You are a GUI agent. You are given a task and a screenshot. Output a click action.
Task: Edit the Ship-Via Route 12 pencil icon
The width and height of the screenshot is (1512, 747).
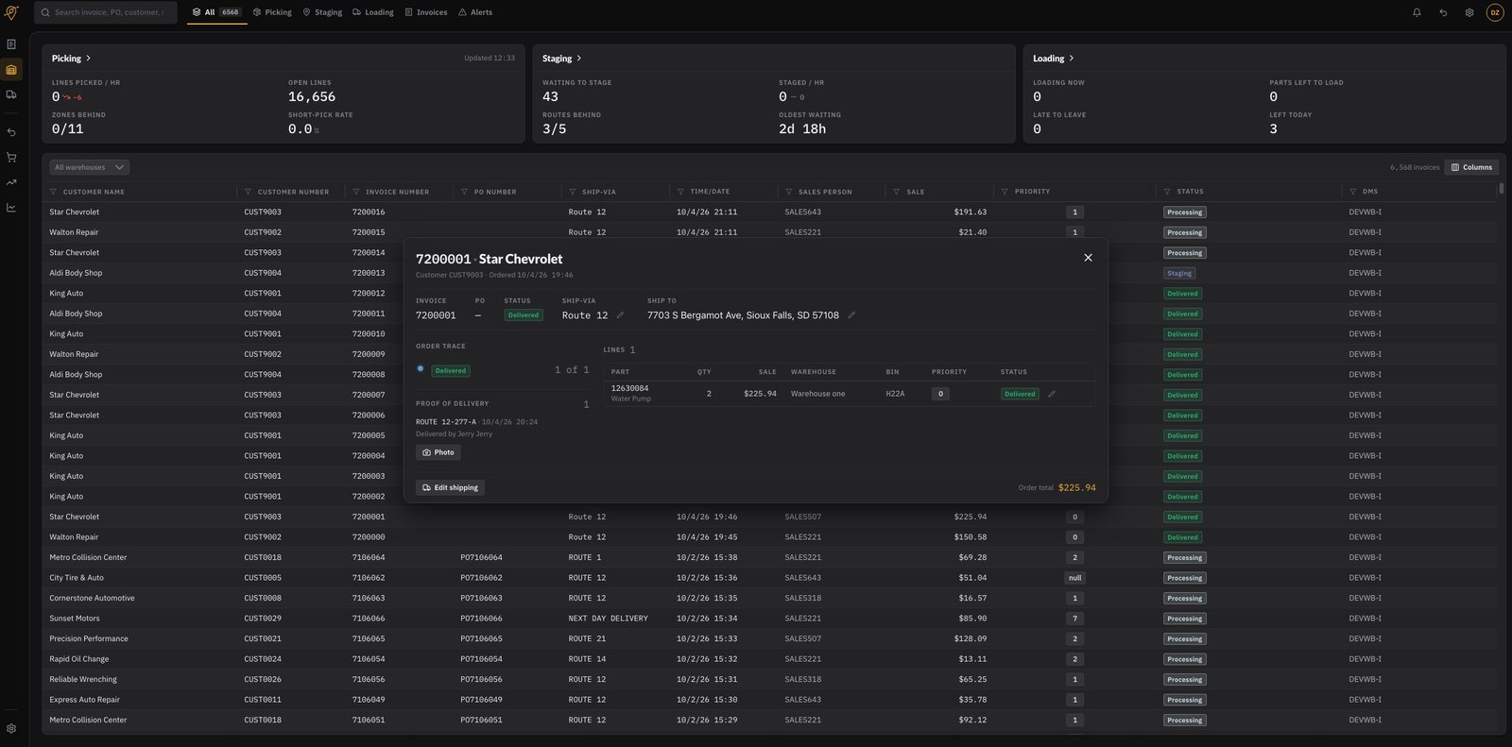pyautogui.click(x=620, y=315)
